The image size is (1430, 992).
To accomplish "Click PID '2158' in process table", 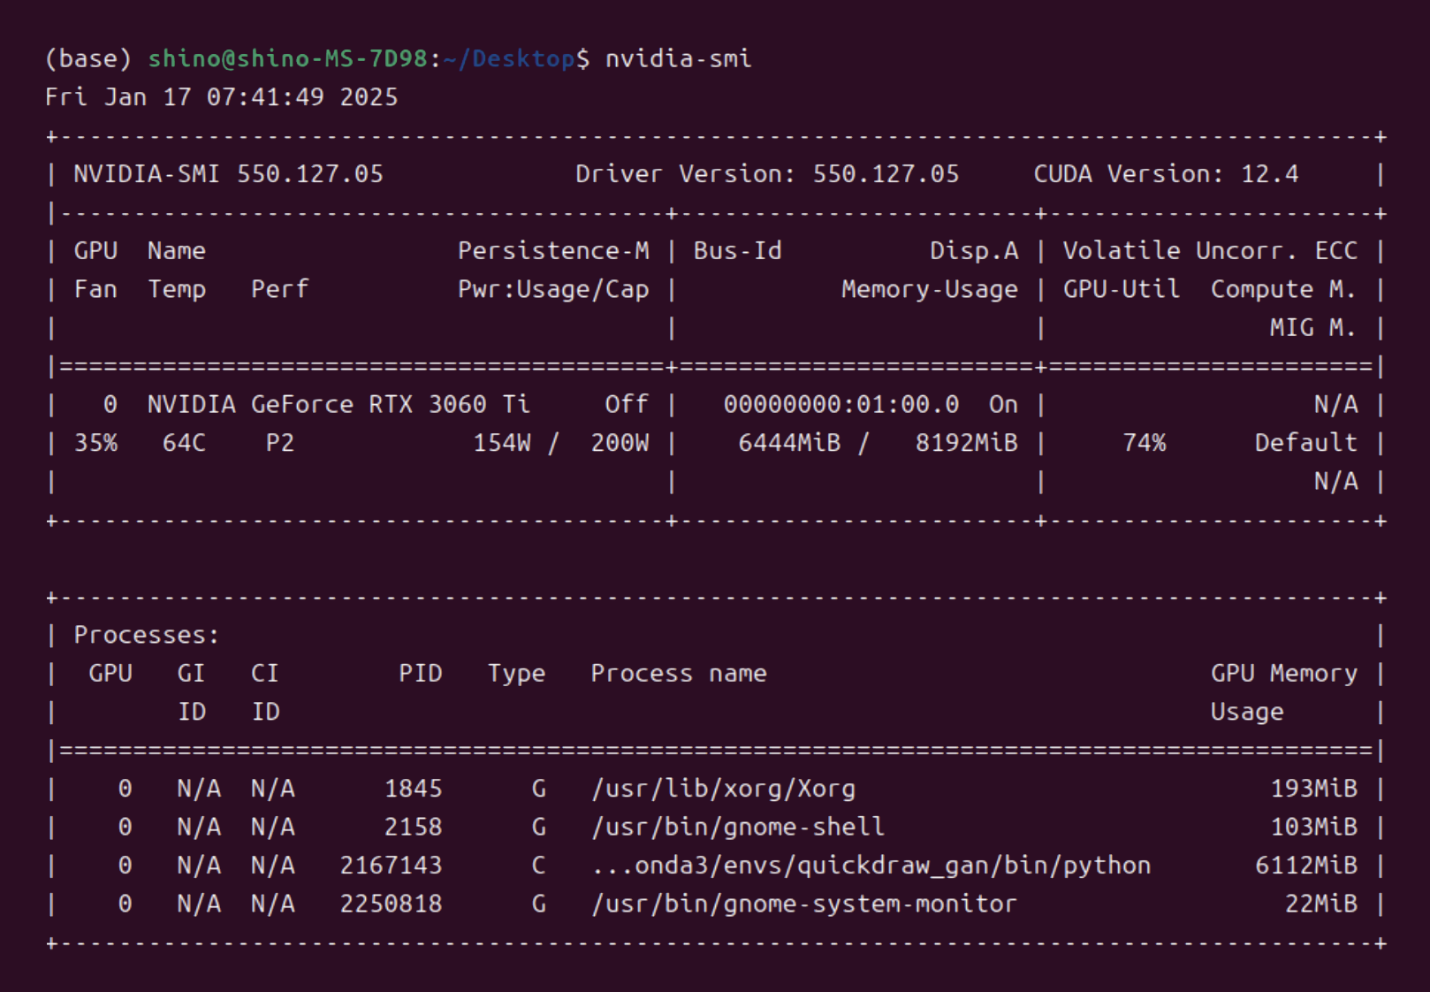I will 413,827.
